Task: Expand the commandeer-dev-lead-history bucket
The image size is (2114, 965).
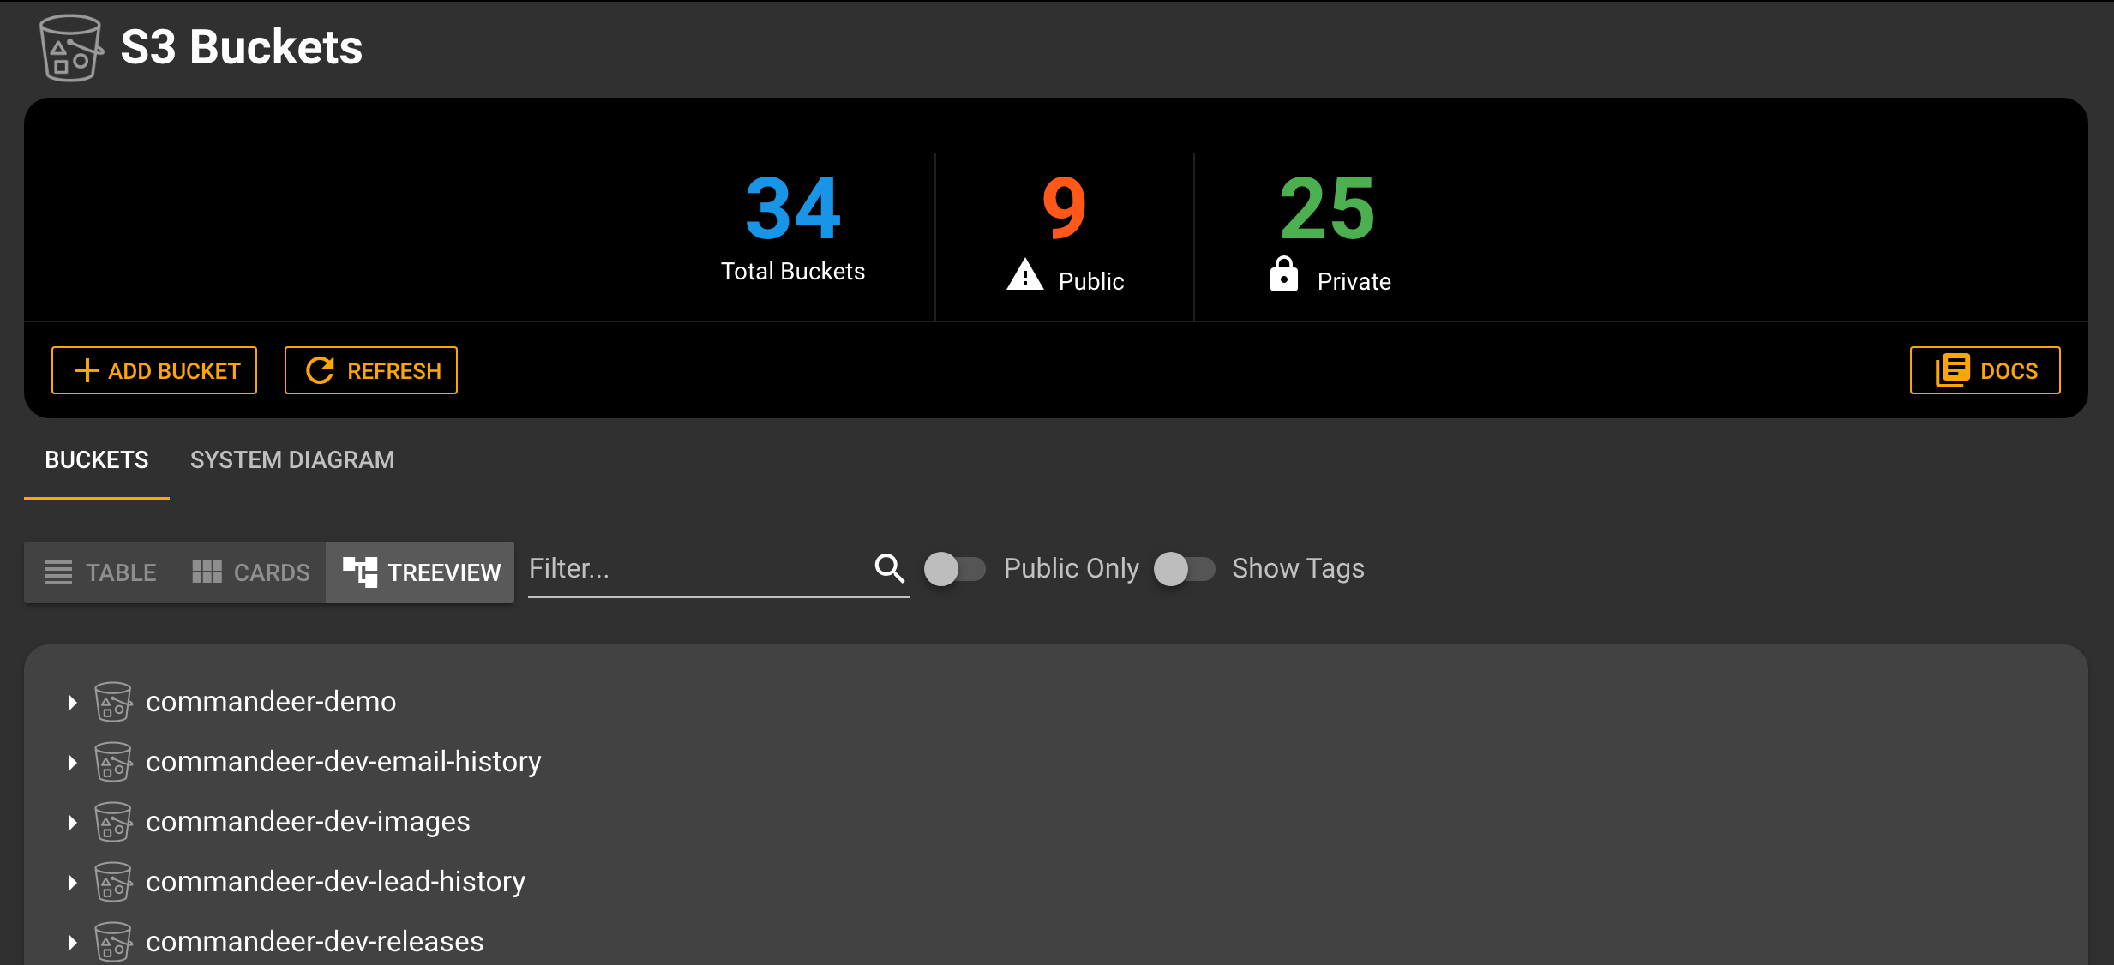Action: point(72,883)
